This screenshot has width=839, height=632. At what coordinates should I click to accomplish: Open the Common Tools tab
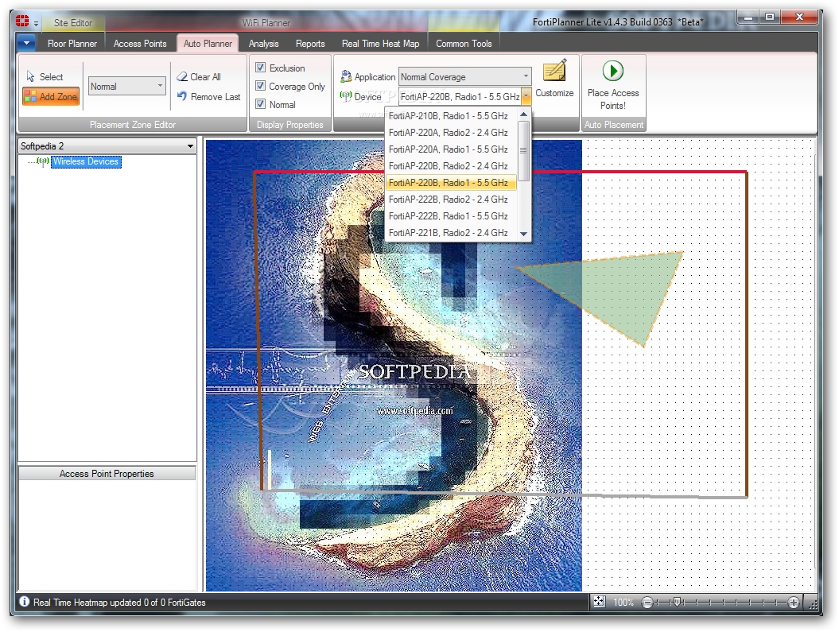point(464,43)
